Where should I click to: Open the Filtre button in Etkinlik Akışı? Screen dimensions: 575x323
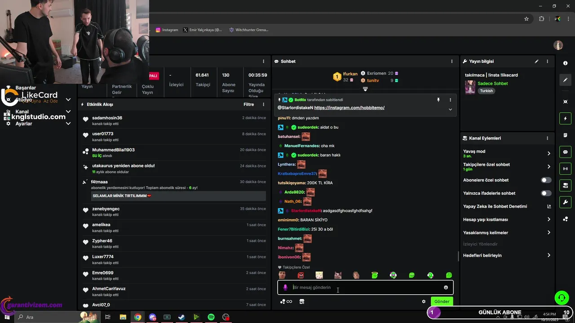click(x=248, y=105)
